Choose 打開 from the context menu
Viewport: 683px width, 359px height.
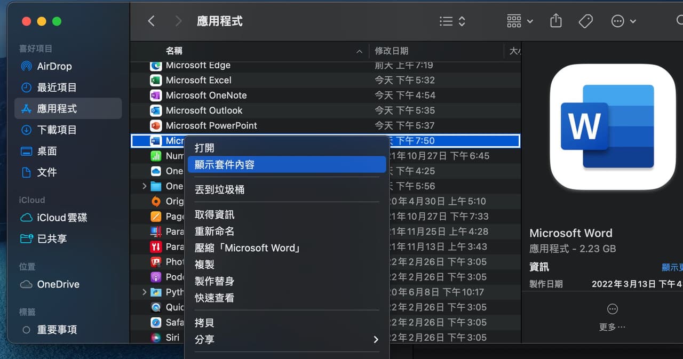click(287, 148)
